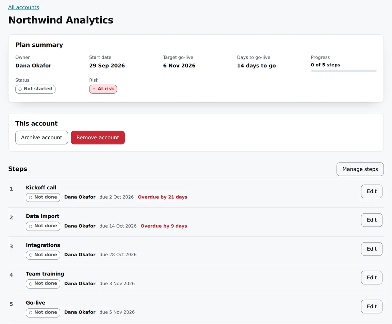Toggle Not done status for Team training

tap(43, 284)
